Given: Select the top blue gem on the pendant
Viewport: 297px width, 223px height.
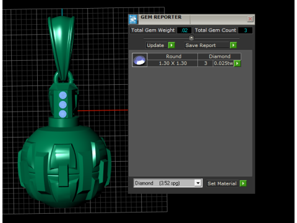Looking at the screenshot, I should [x=62, y=95].
